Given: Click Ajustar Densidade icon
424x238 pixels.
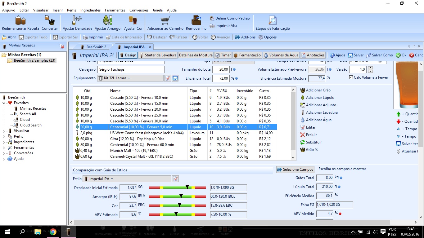Looking at the screenshot, I should [x=77, y=20].
